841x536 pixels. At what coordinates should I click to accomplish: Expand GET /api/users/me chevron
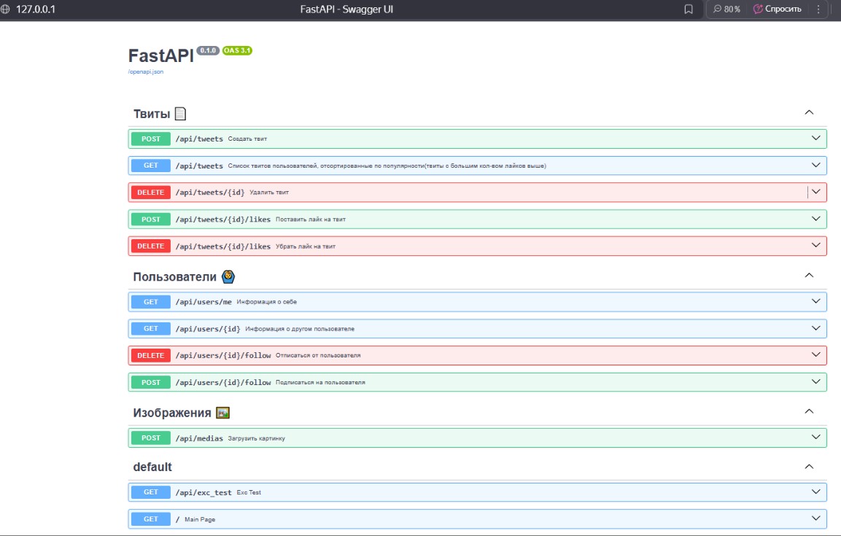[815, 301]
